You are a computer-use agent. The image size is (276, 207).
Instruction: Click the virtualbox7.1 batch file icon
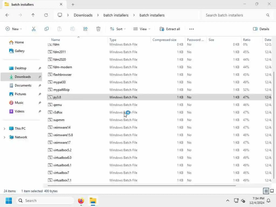[50, 180]
